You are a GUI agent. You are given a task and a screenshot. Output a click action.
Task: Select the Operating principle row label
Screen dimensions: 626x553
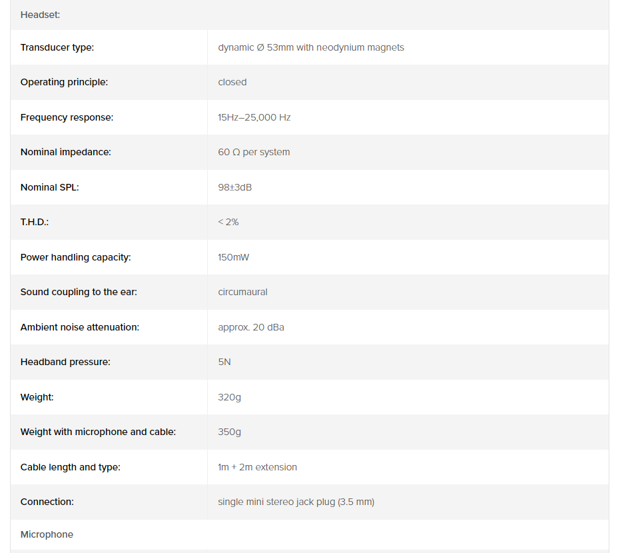(x=65, y=82)
